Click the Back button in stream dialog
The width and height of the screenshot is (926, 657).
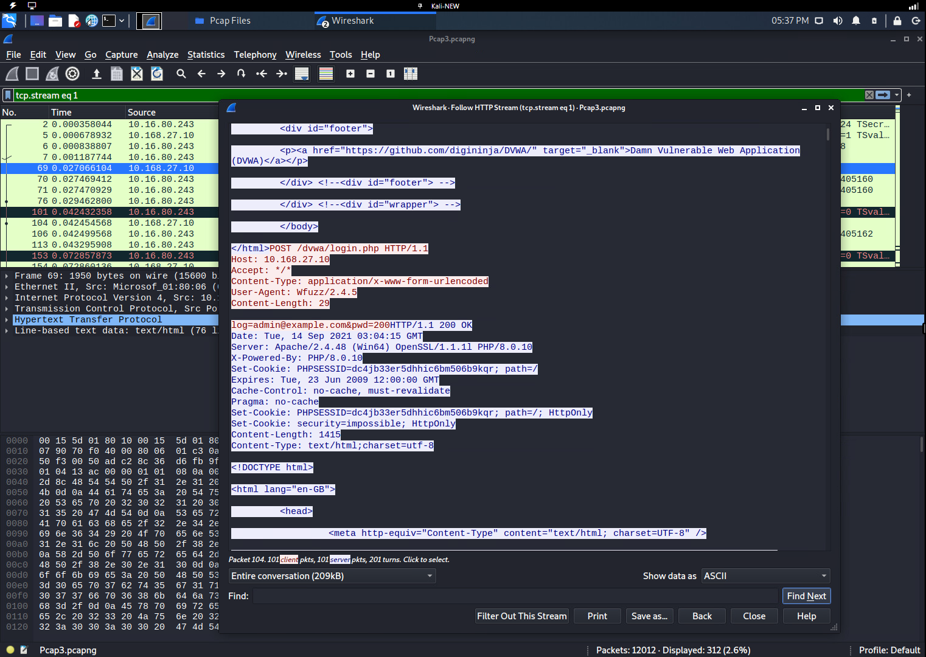coord(701,616)
